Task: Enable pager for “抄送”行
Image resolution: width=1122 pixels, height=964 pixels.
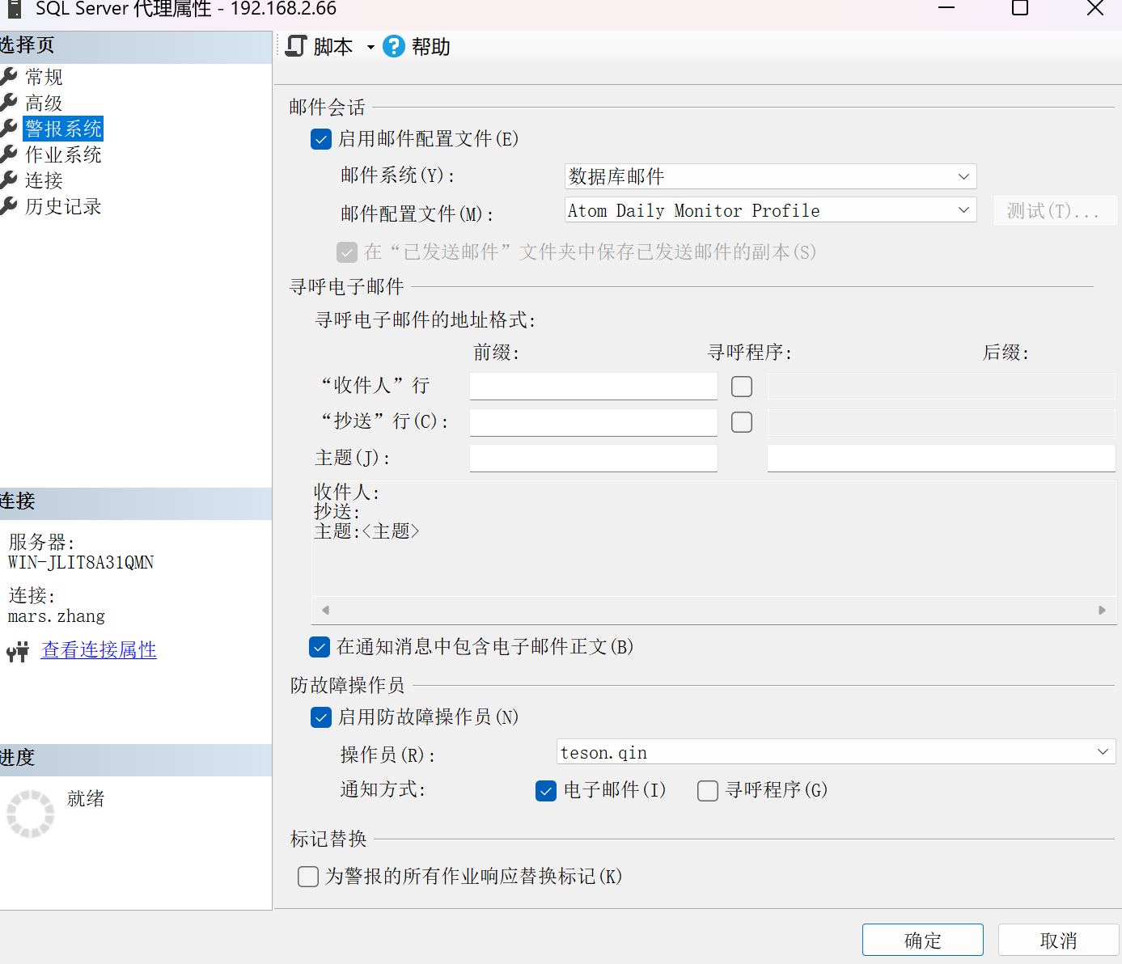Action: click(x=742, y=422)
